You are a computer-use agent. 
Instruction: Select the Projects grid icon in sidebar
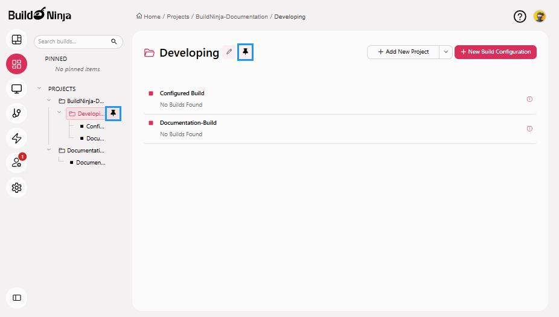[16, 64]
